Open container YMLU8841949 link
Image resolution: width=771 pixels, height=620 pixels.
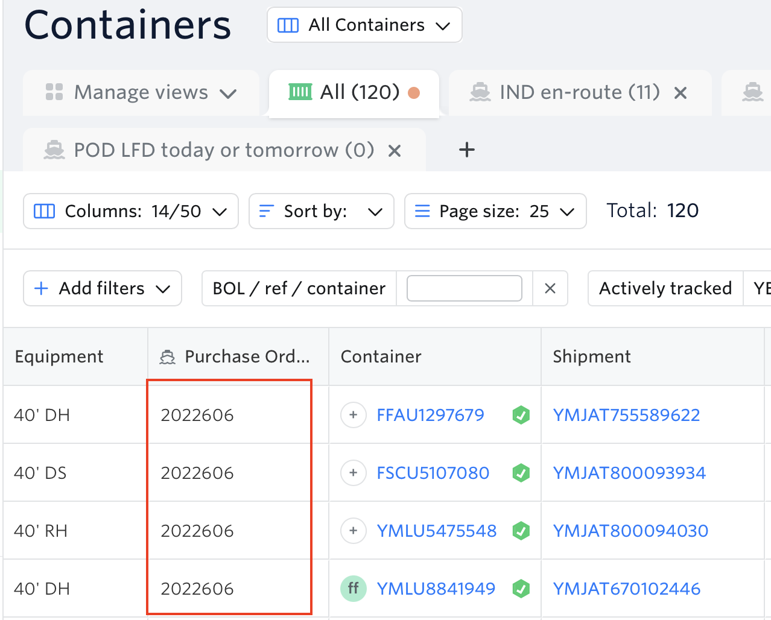pos(436,589)
